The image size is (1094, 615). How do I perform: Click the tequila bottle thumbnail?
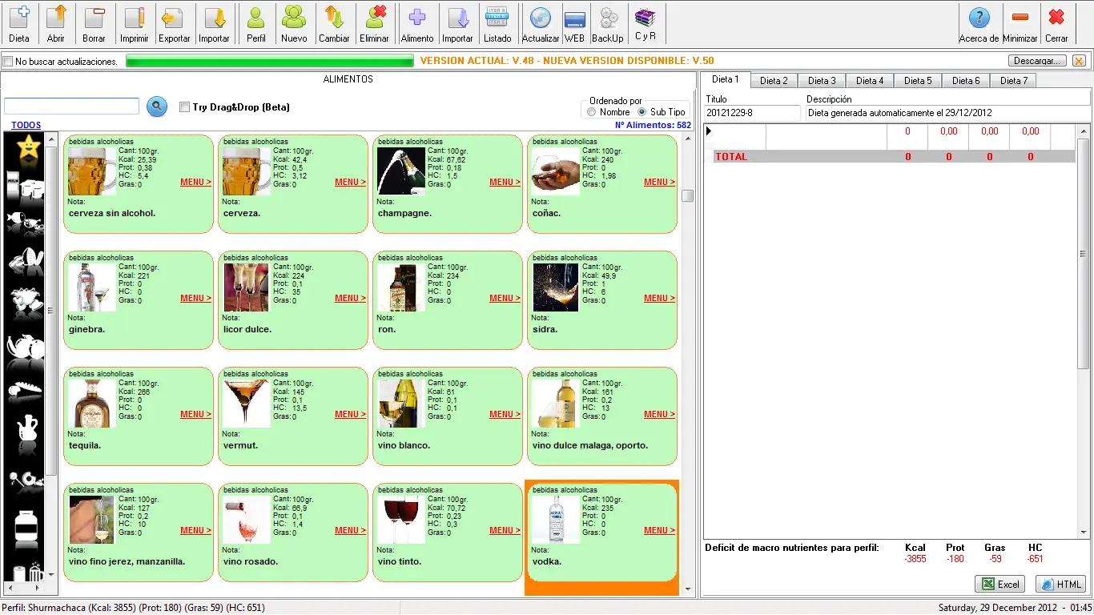click(92, 404)
